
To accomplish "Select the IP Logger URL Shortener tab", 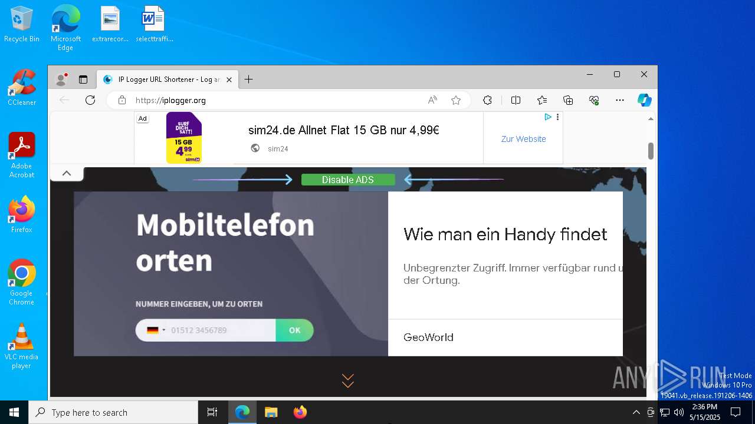I will click(x=168, y=79).
